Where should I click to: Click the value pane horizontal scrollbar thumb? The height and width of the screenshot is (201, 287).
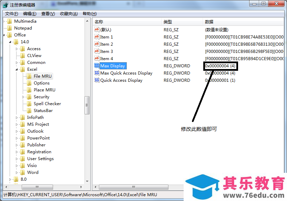point(134,187)
